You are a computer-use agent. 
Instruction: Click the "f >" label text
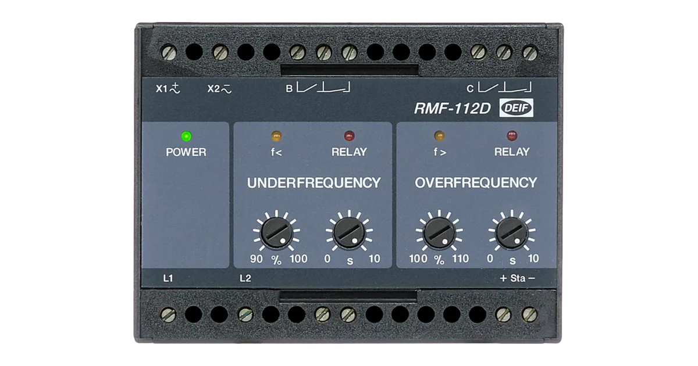[x=439, y=152]
